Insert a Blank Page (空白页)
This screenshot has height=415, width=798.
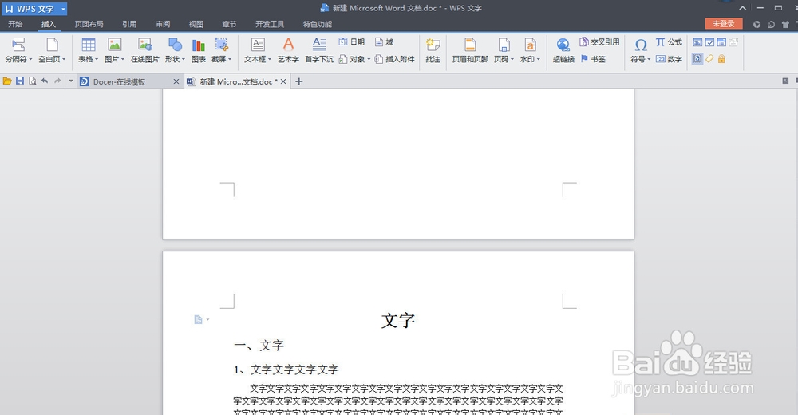click(x=52, y=50)
